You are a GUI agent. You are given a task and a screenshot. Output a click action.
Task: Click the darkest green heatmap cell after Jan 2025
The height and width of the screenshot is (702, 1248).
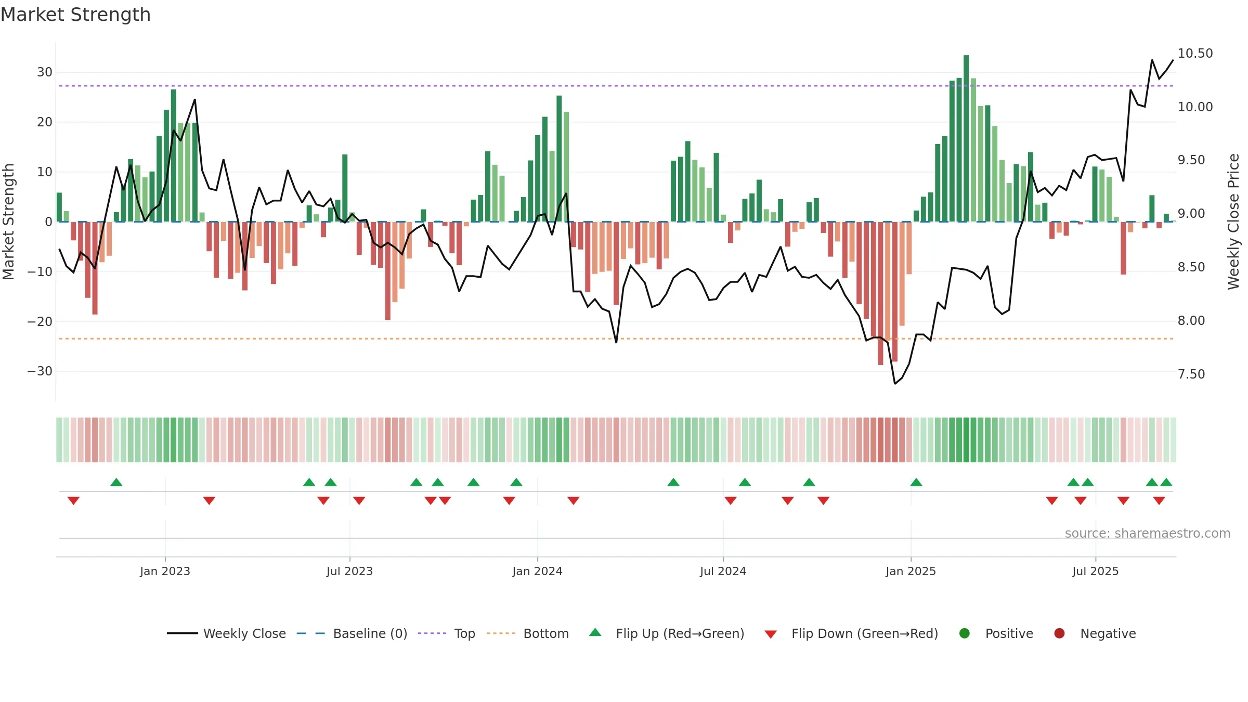966,439
